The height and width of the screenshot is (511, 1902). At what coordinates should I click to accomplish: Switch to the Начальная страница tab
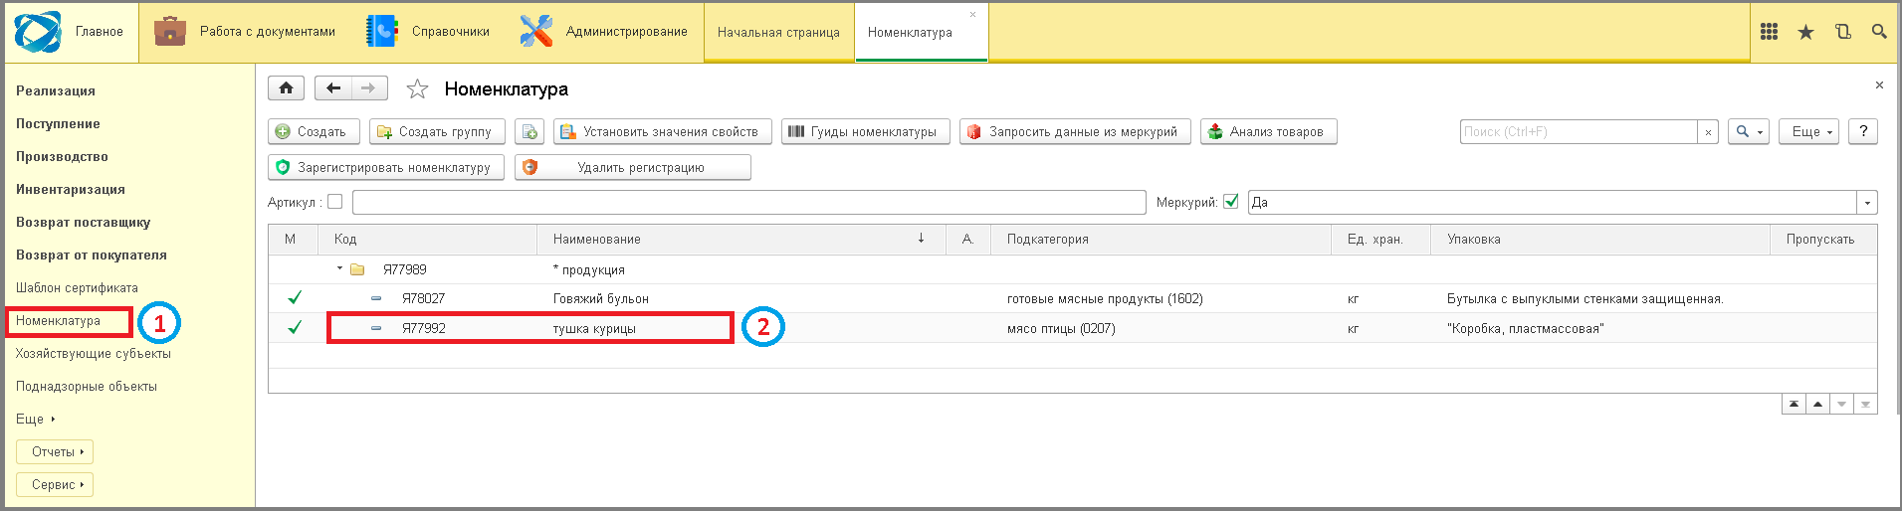[778, 32]
